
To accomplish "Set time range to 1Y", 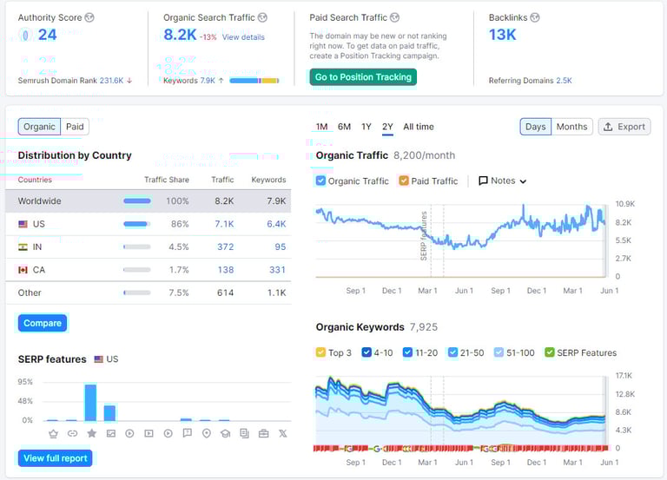I will (367, 127).
